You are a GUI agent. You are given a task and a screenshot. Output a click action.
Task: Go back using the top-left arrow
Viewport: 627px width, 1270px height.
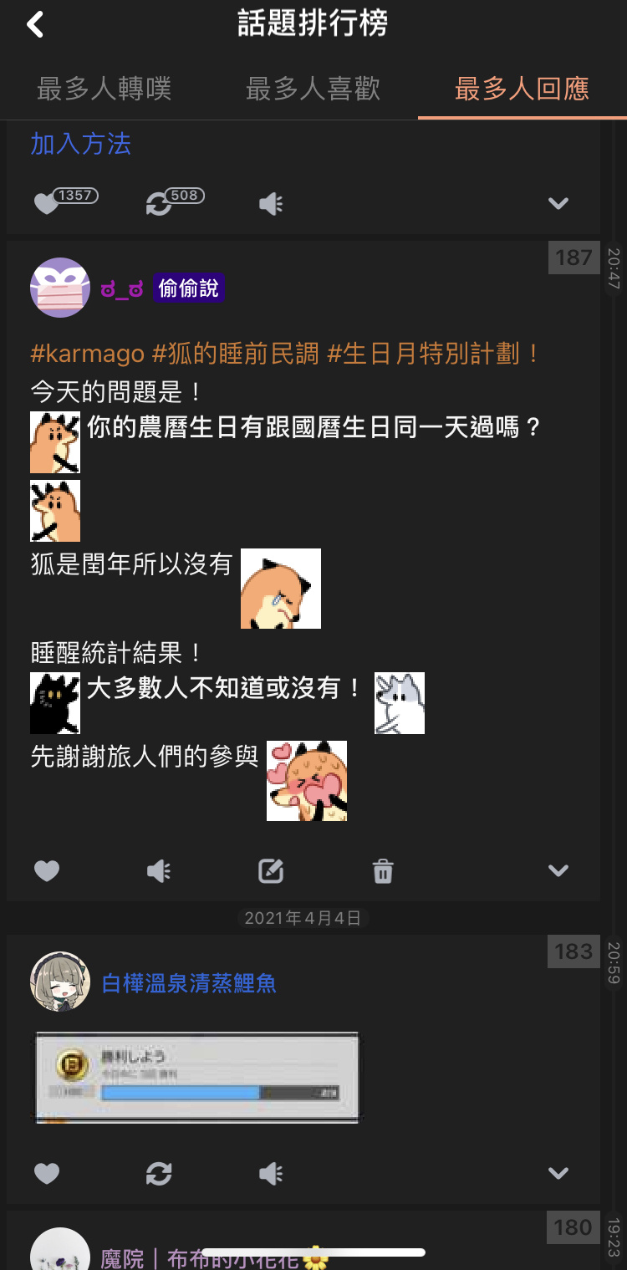(x=34, y=24)
